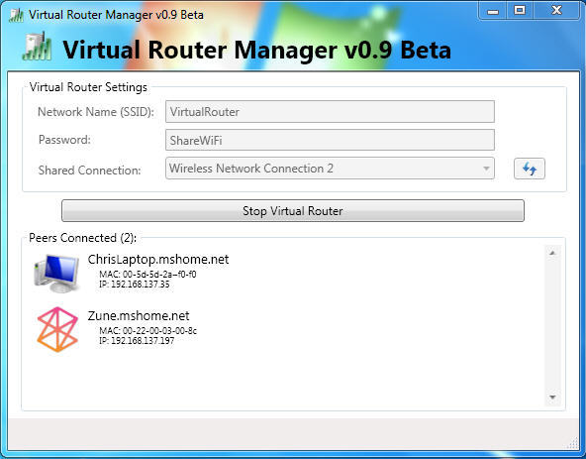Click the peers list scroll up arrow
The height and width of the screenshot is (459, 586).
552,253
